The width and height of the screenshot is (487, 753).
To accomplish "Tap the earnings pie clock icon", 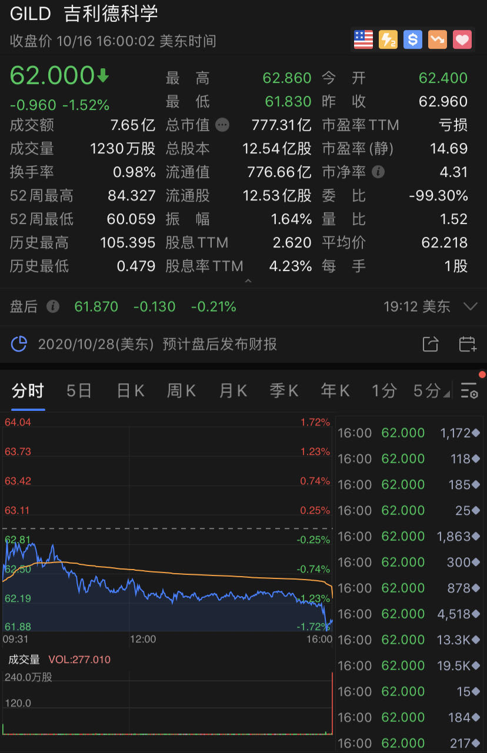I will click(19, 344).
